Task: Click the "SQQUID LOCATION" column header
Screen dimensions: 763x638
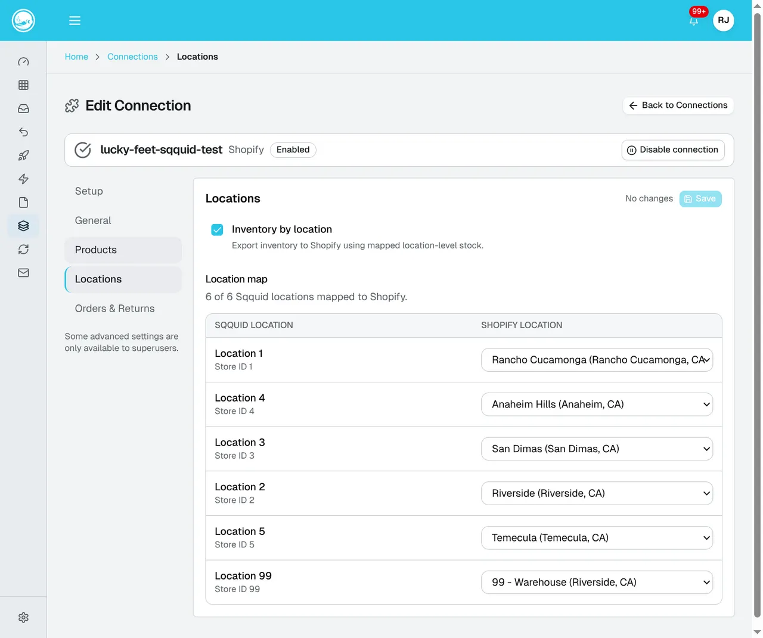Action: click(x=254, y=325)
